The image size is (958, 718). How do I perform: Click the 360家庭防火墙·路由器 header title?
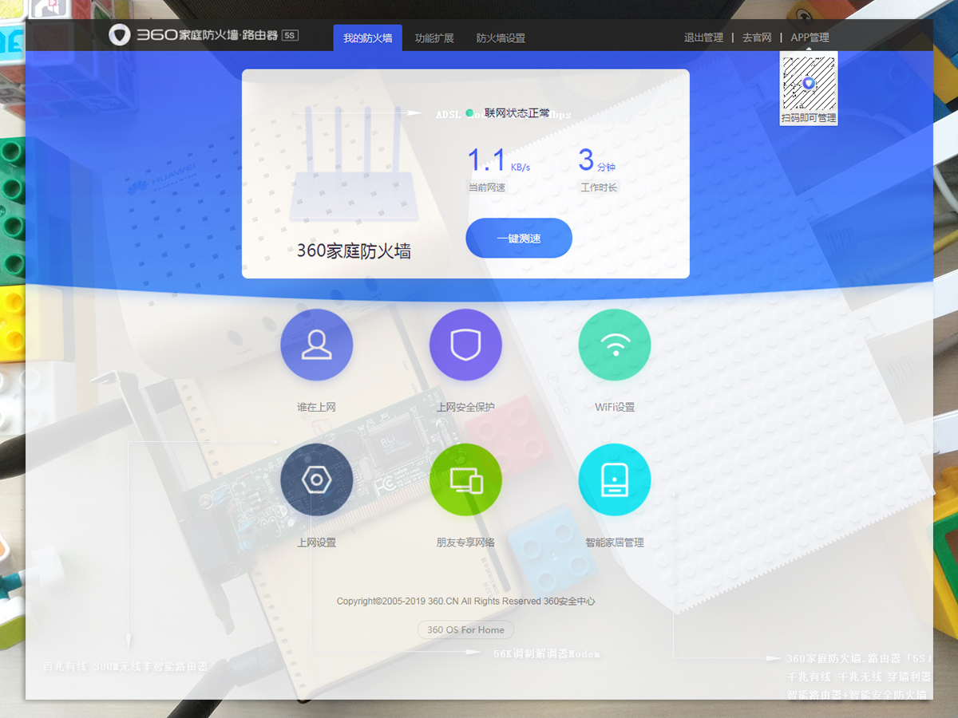[206, 36]
